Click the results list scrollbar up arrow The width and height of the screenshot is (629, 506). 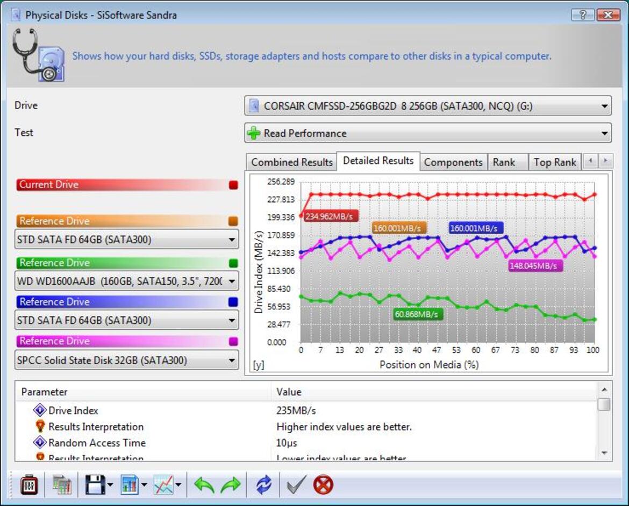tap(604, 389)
